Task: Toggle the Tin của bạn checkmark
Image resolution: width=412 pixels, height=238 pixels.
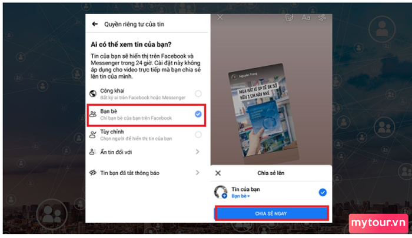Action: coord(323,192)
